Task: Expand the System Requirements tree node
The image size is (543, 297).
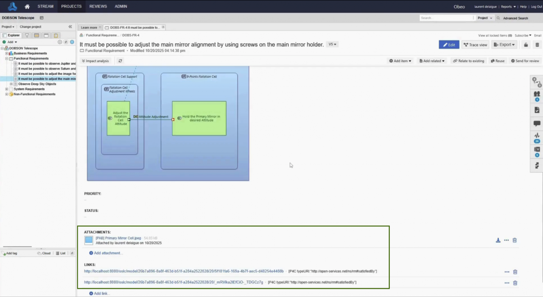Action: pos(7,89)
